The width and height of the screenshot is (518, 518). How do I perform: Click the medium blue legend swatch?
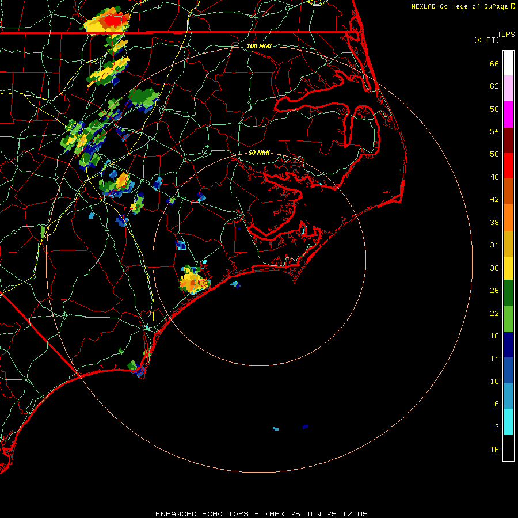[508, 370]
